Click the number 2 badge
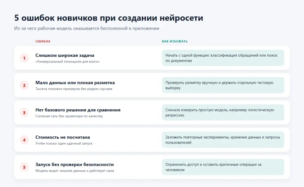This screenshot has width=304, height=187. pyautogui.click(x=24, y=85)
